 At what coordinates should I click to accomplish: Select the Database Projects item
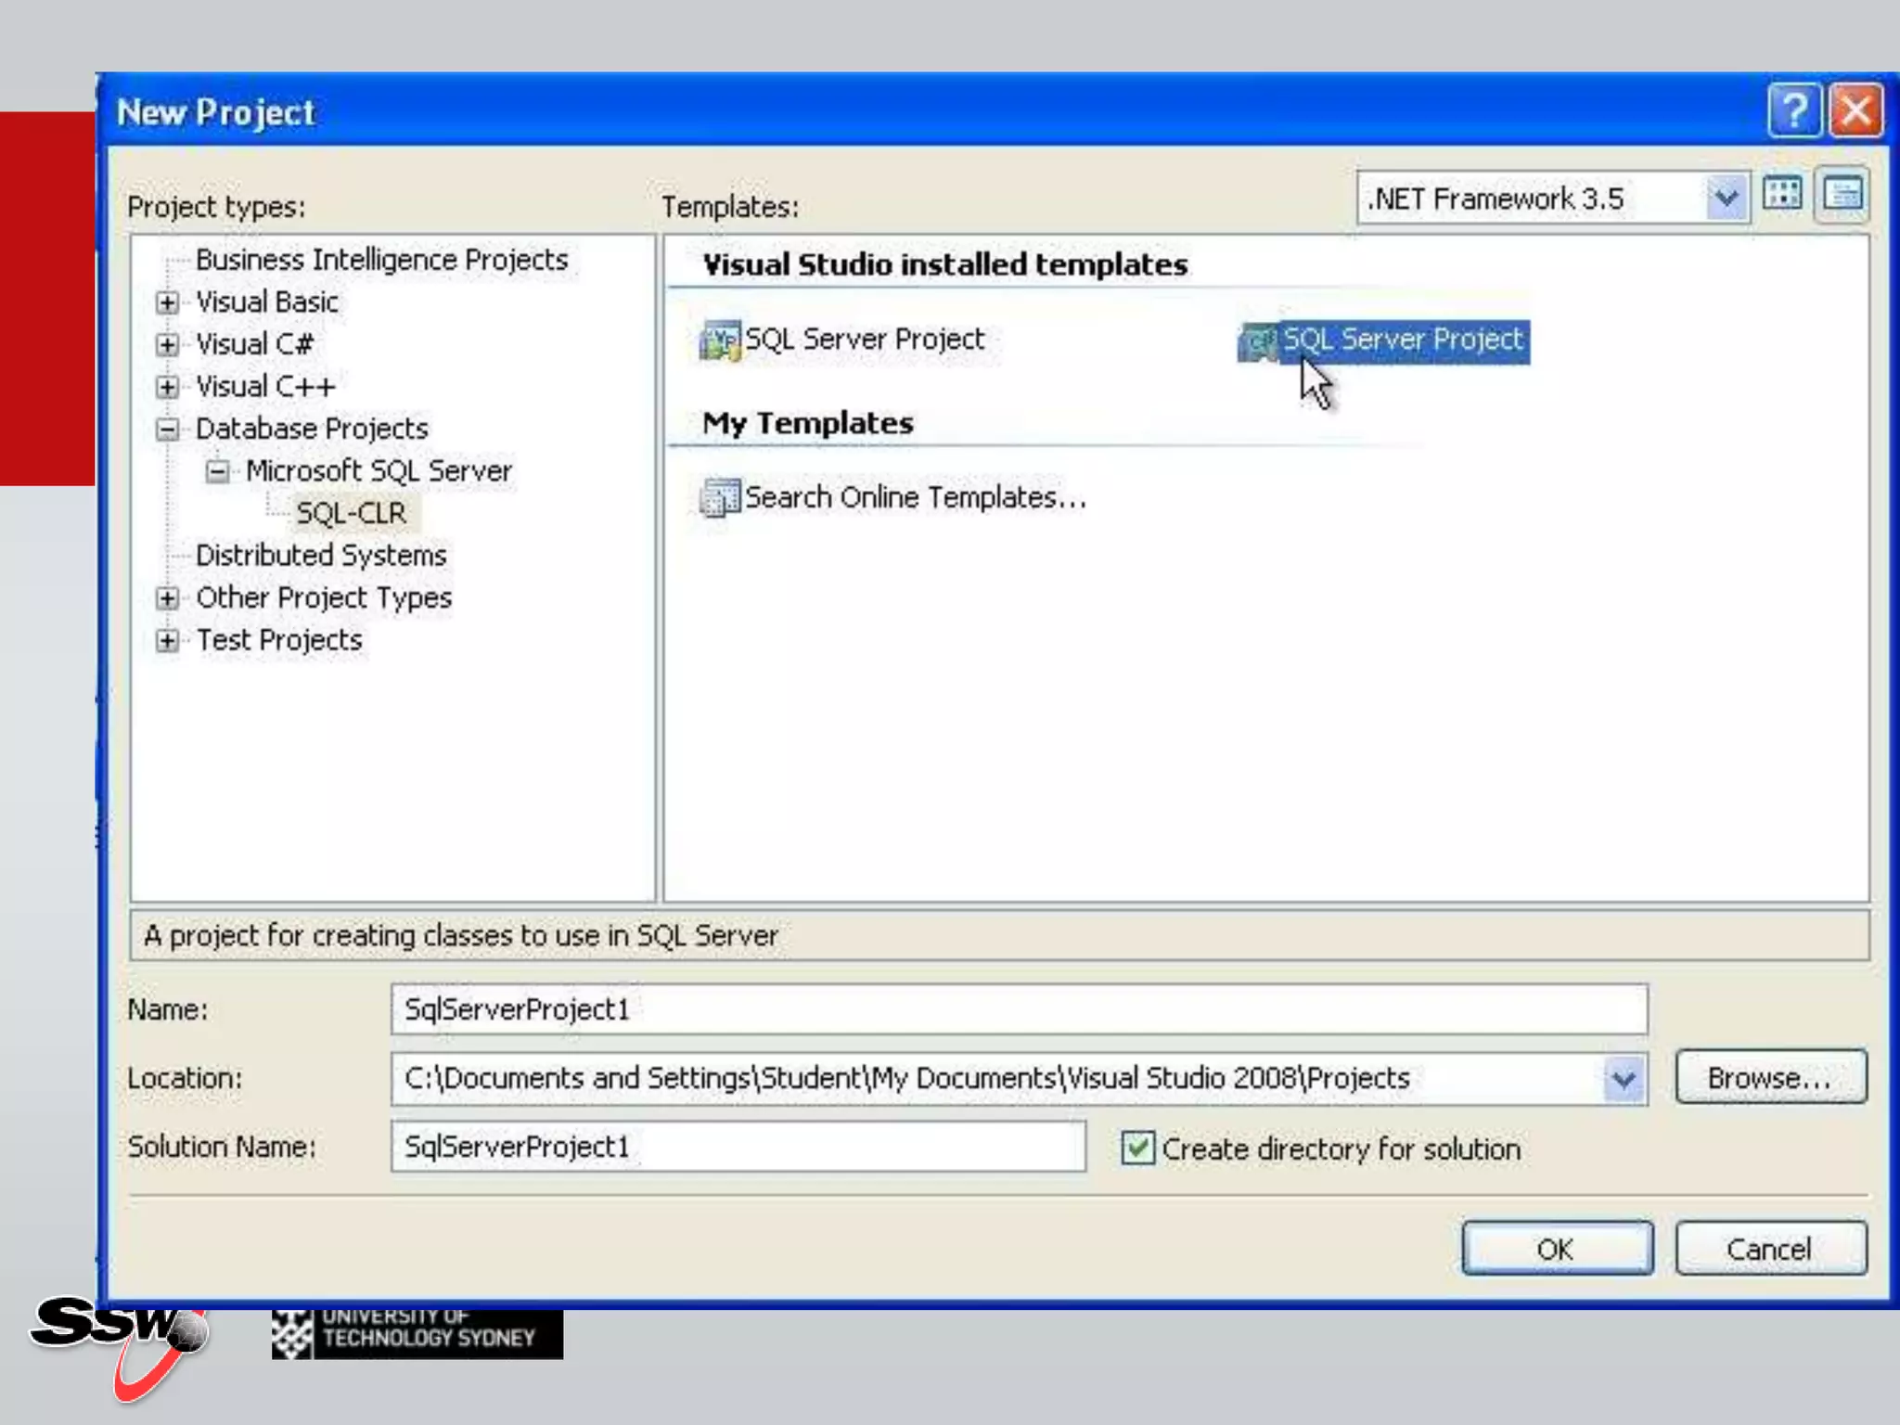[x=312, y=429]
